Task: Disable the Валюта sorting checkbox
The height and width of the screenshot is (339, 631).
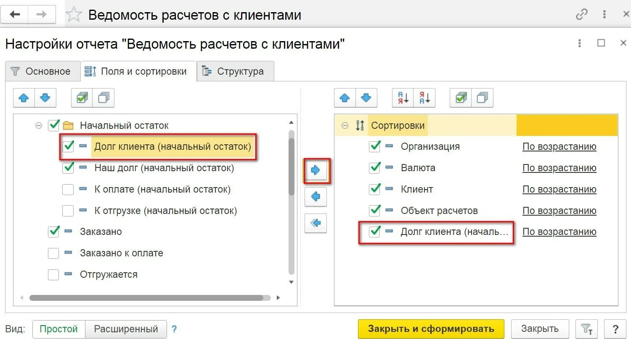Action: pyautogui.click(x=374, y=167)
